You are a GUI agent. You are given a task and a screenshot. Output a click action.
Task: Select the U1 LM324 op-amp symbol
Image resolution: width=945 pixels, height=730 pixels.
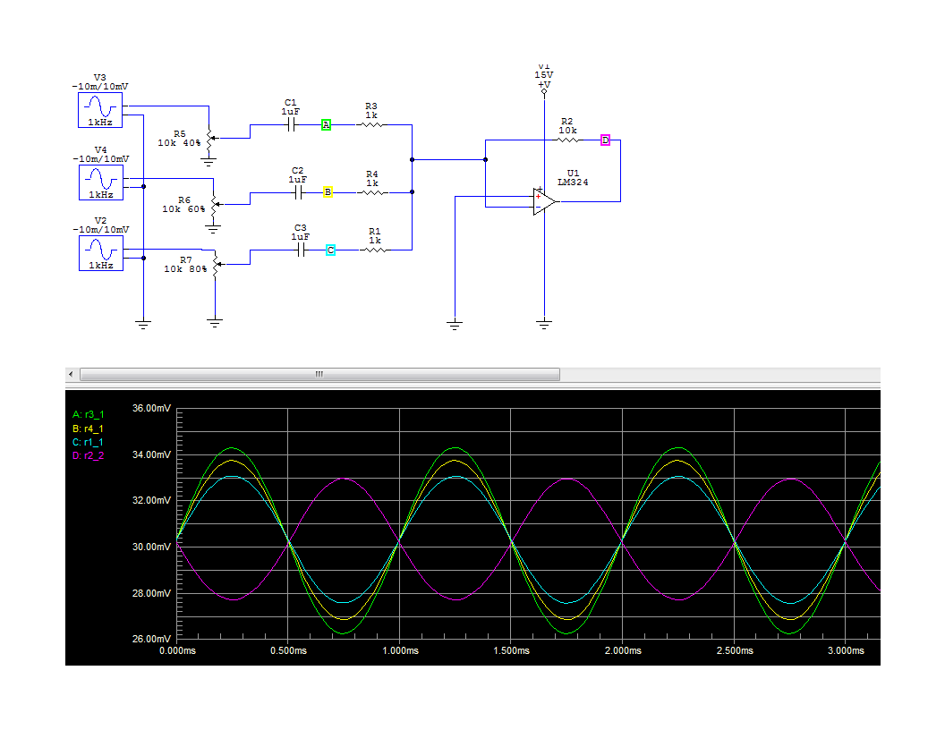tap(543, 201)
